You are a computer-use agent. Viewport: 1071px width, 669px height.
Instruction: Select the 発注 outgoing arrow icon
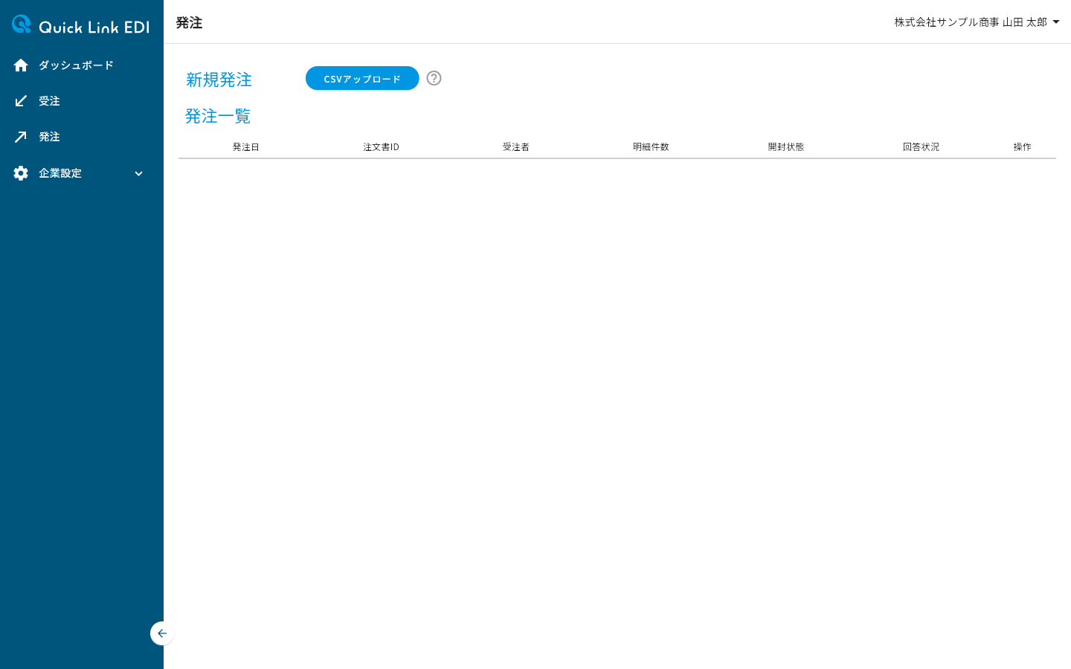tap(21, 137)
